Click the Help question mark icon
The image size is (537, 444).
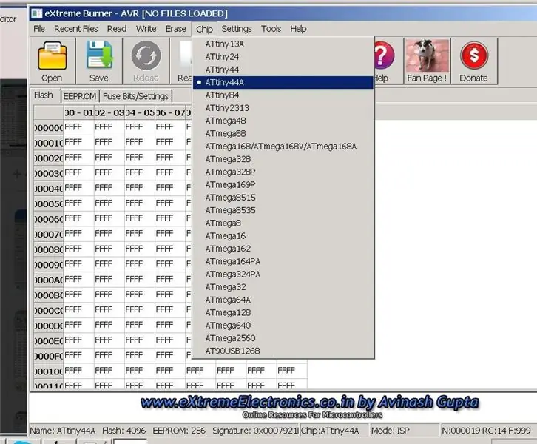coord(385,61)
